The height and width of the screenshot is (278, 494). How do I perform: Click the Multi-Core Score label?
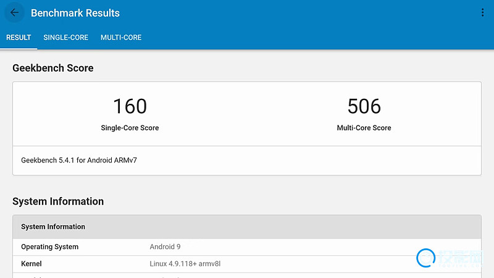pyautogui.click(x=364, y=128)
